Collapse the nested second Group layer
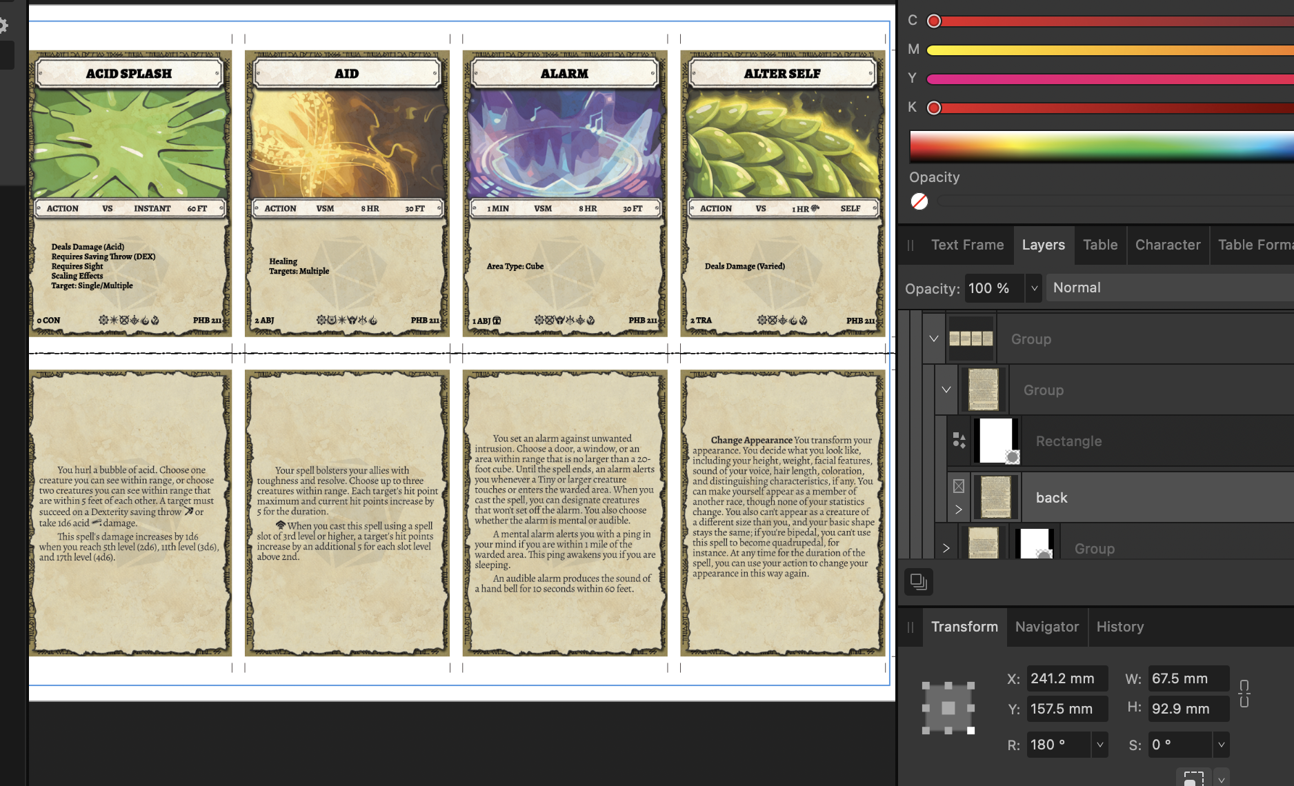Image resolution: width=1294 pixels, height=786 pixels. (946, 390)
